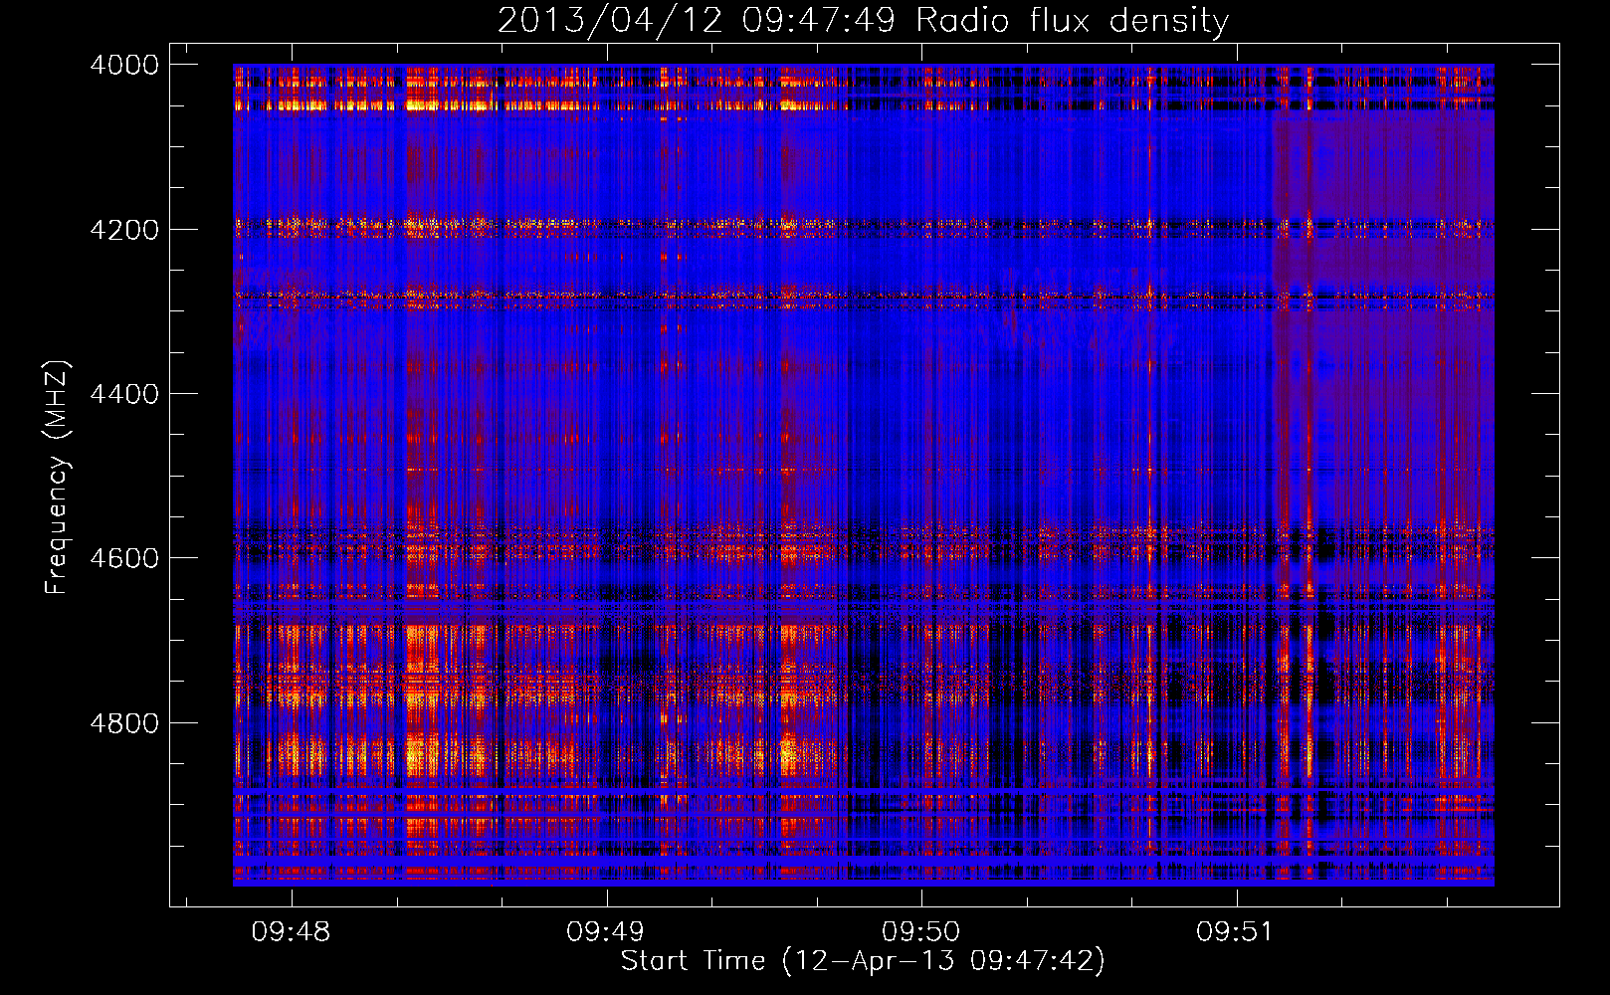The width and height of the screenshot is (1610, 995).
Task: Click the 09:48 time axis label
Action: click(291, 932)
